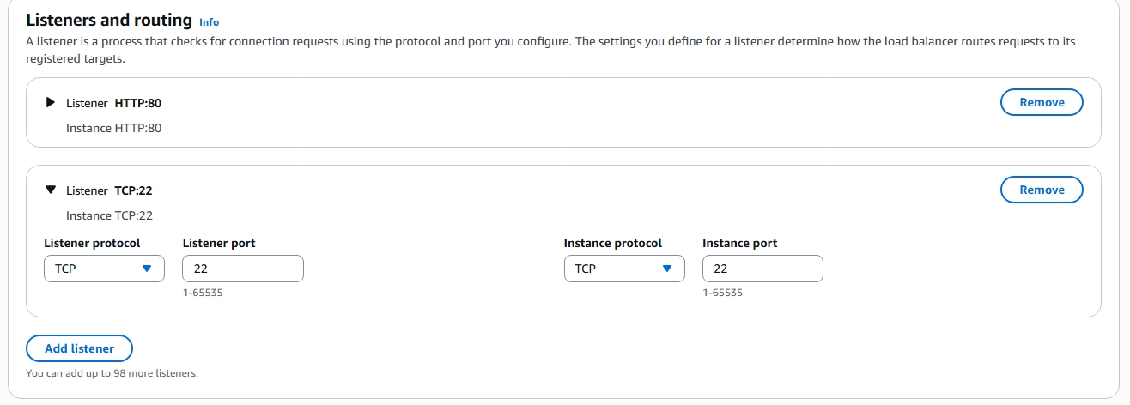Click the Listener protocol field label
The width and height of the screenshot is (1130, 405).
[92, 243]
